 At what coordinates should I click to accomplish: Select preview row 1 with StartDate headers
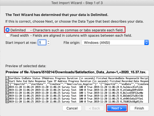click(x=77, y=78)
